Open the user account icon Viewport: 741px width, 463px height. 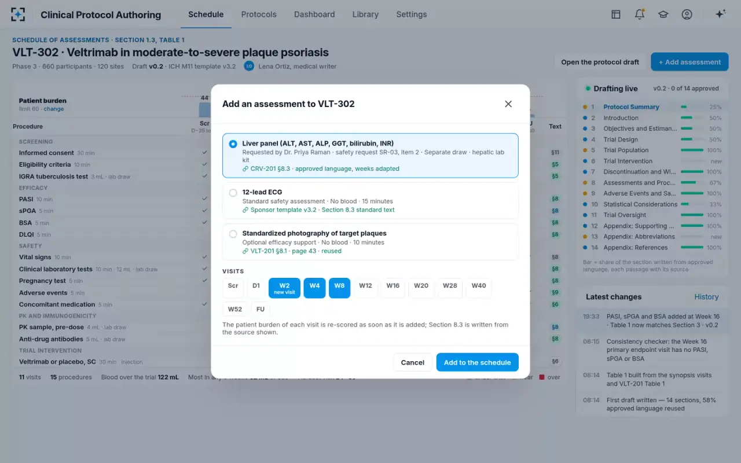point(687,14)
